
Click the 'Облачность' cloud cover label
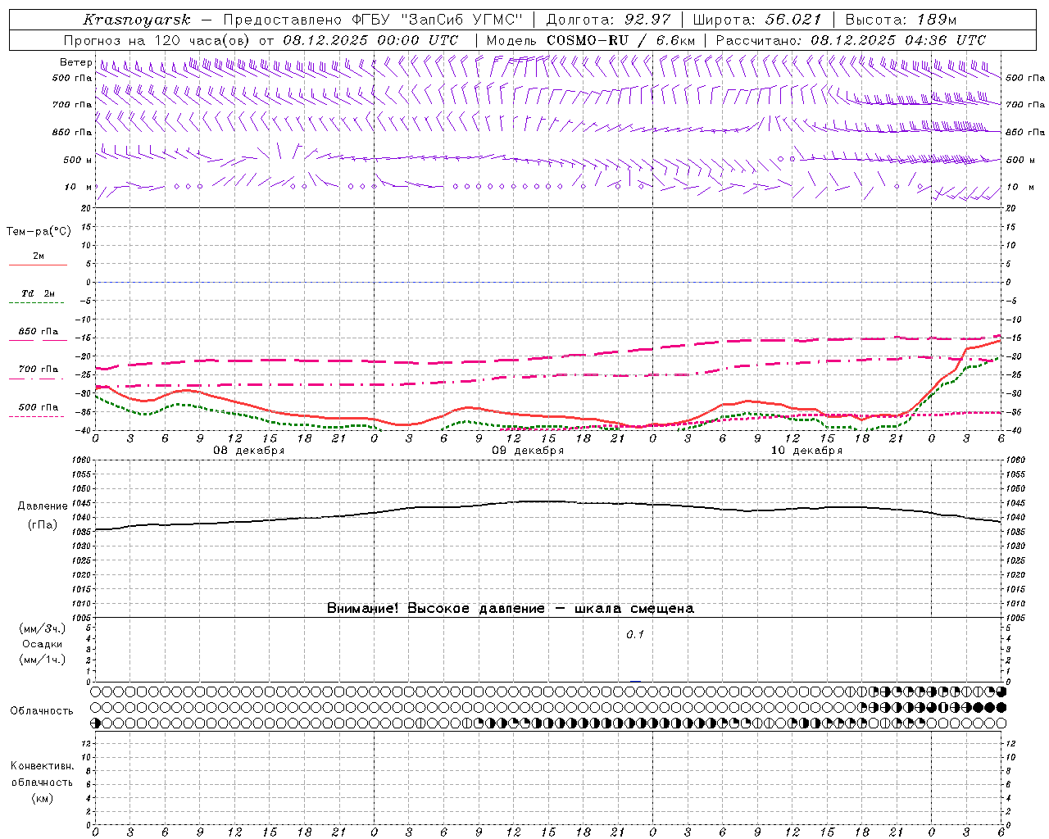[42, 711]
